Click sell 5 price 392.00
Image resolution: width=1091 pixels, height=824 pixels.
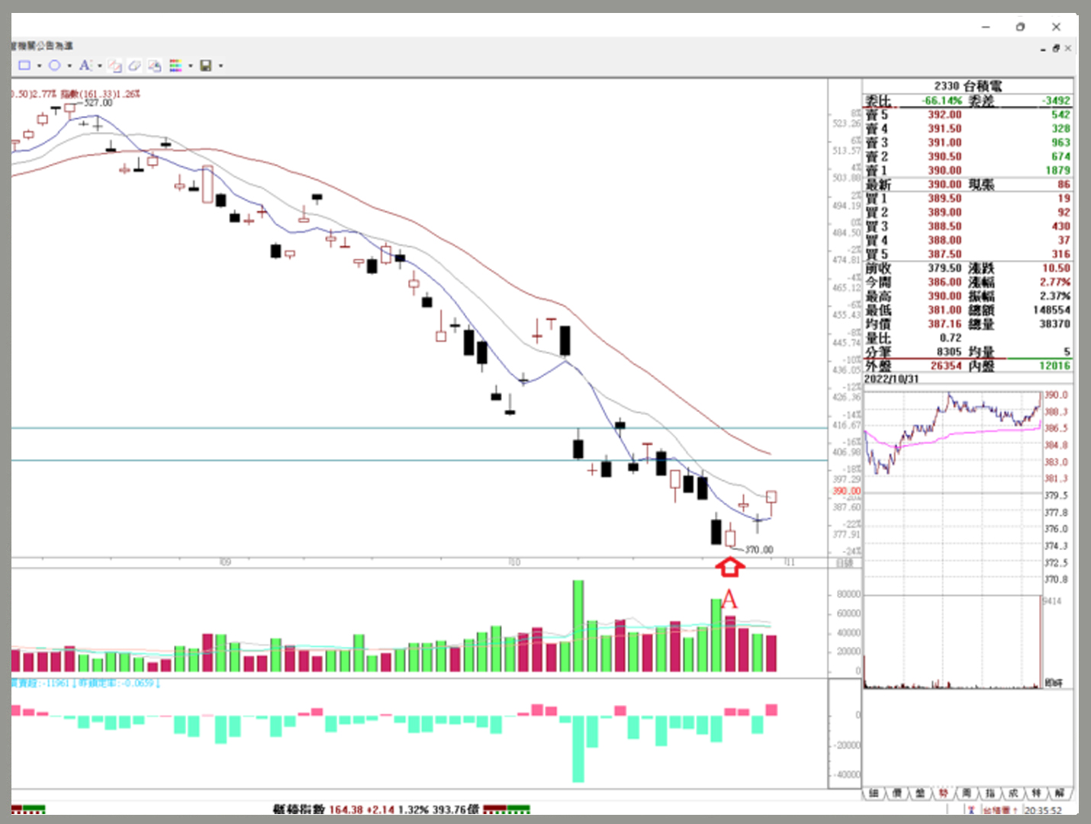[x=945, y=114]
